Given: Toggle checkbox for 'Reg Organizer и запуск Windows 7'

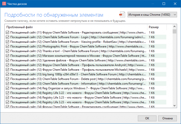Looking at the screenshot, I should [8, 88].
